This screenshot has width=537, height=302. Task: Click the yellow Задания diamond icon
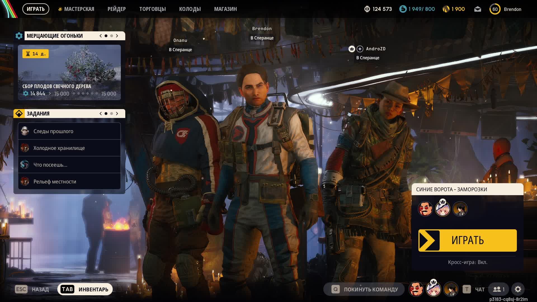pos(19,114)
